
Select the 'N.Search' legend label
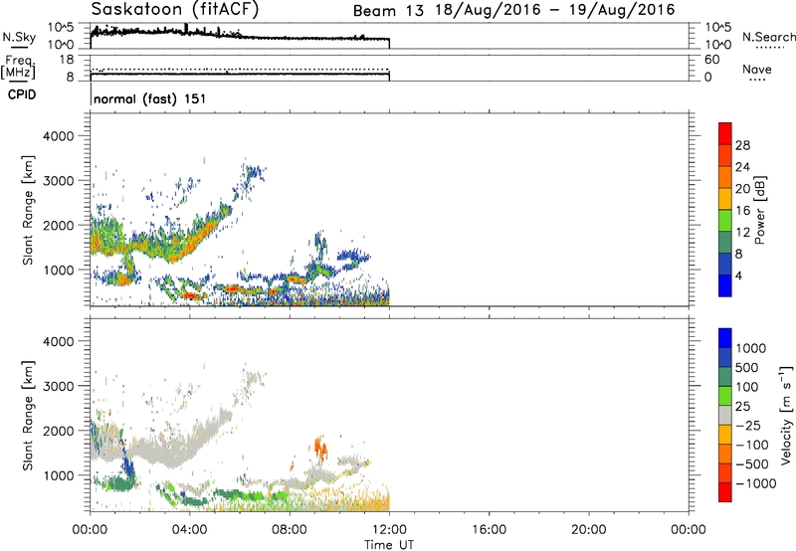coord(768,37)
